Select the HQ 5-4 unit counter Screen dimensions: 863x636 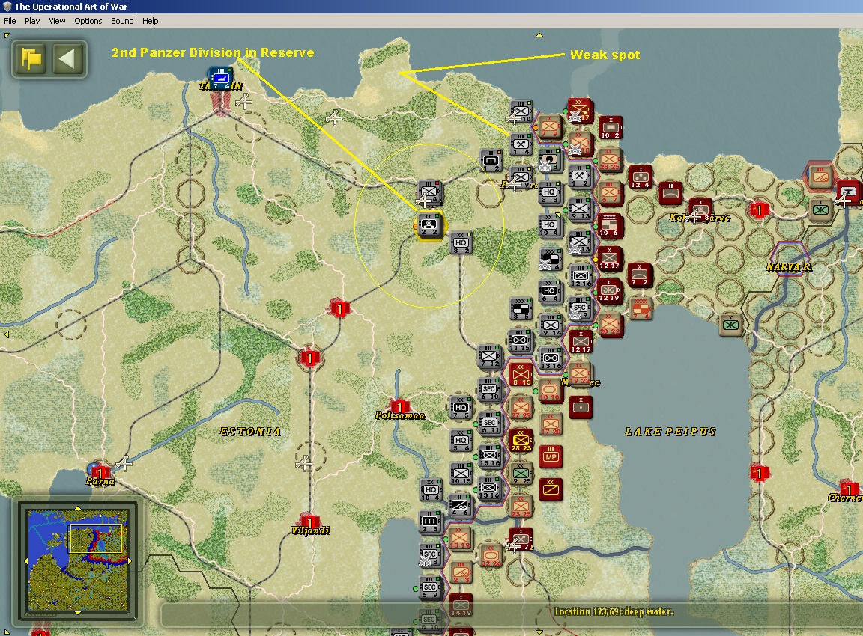[461, 440]
